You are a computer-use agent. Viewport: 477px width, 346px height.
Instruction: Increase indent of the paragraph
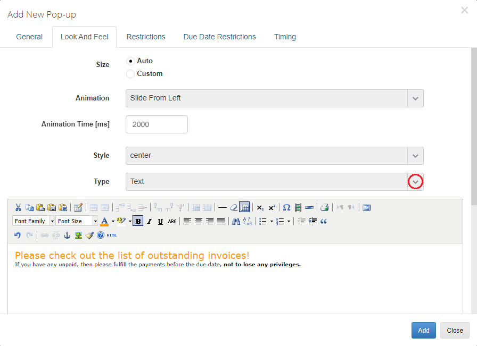click(x=312, y=222)
